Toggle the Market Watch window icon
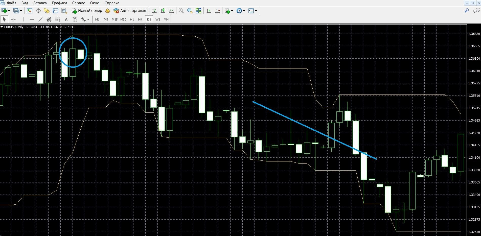481x236 pixels. pyautogui.click(x=30, y=11)
